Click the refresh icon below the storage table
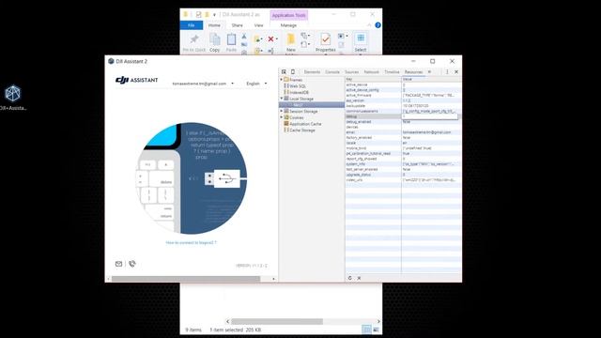 [x=350, y=278]
